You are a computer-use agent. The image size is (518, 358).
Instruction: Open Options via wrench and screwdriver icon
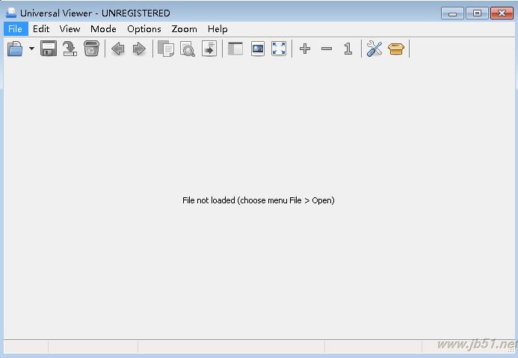click(374, 49)
